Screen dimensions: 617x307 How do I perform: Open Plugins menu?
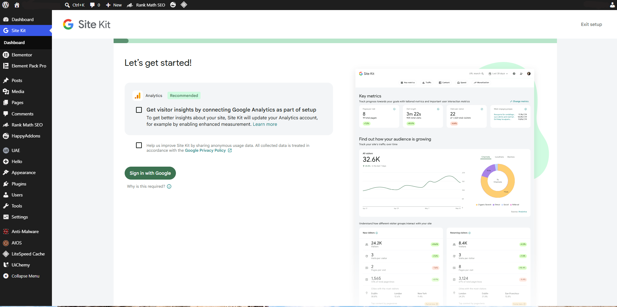tap(26, 184)
